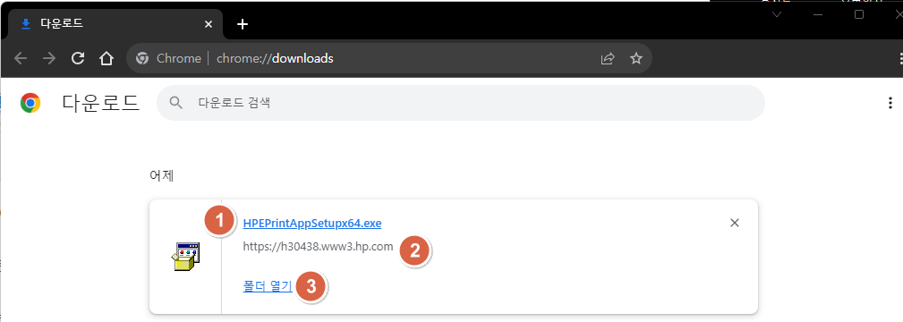Go forward using the browser forward arrow

click(49, 58)
